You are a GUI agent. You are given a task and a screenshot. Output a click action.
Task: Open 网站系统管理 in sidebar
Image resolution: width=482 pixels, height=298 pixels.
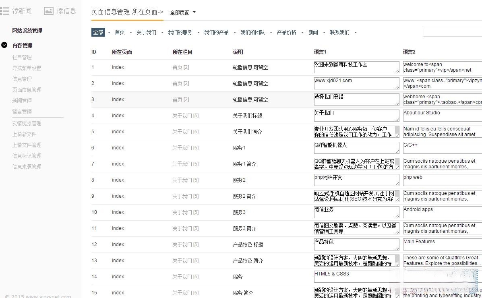[x=27, y=31]
